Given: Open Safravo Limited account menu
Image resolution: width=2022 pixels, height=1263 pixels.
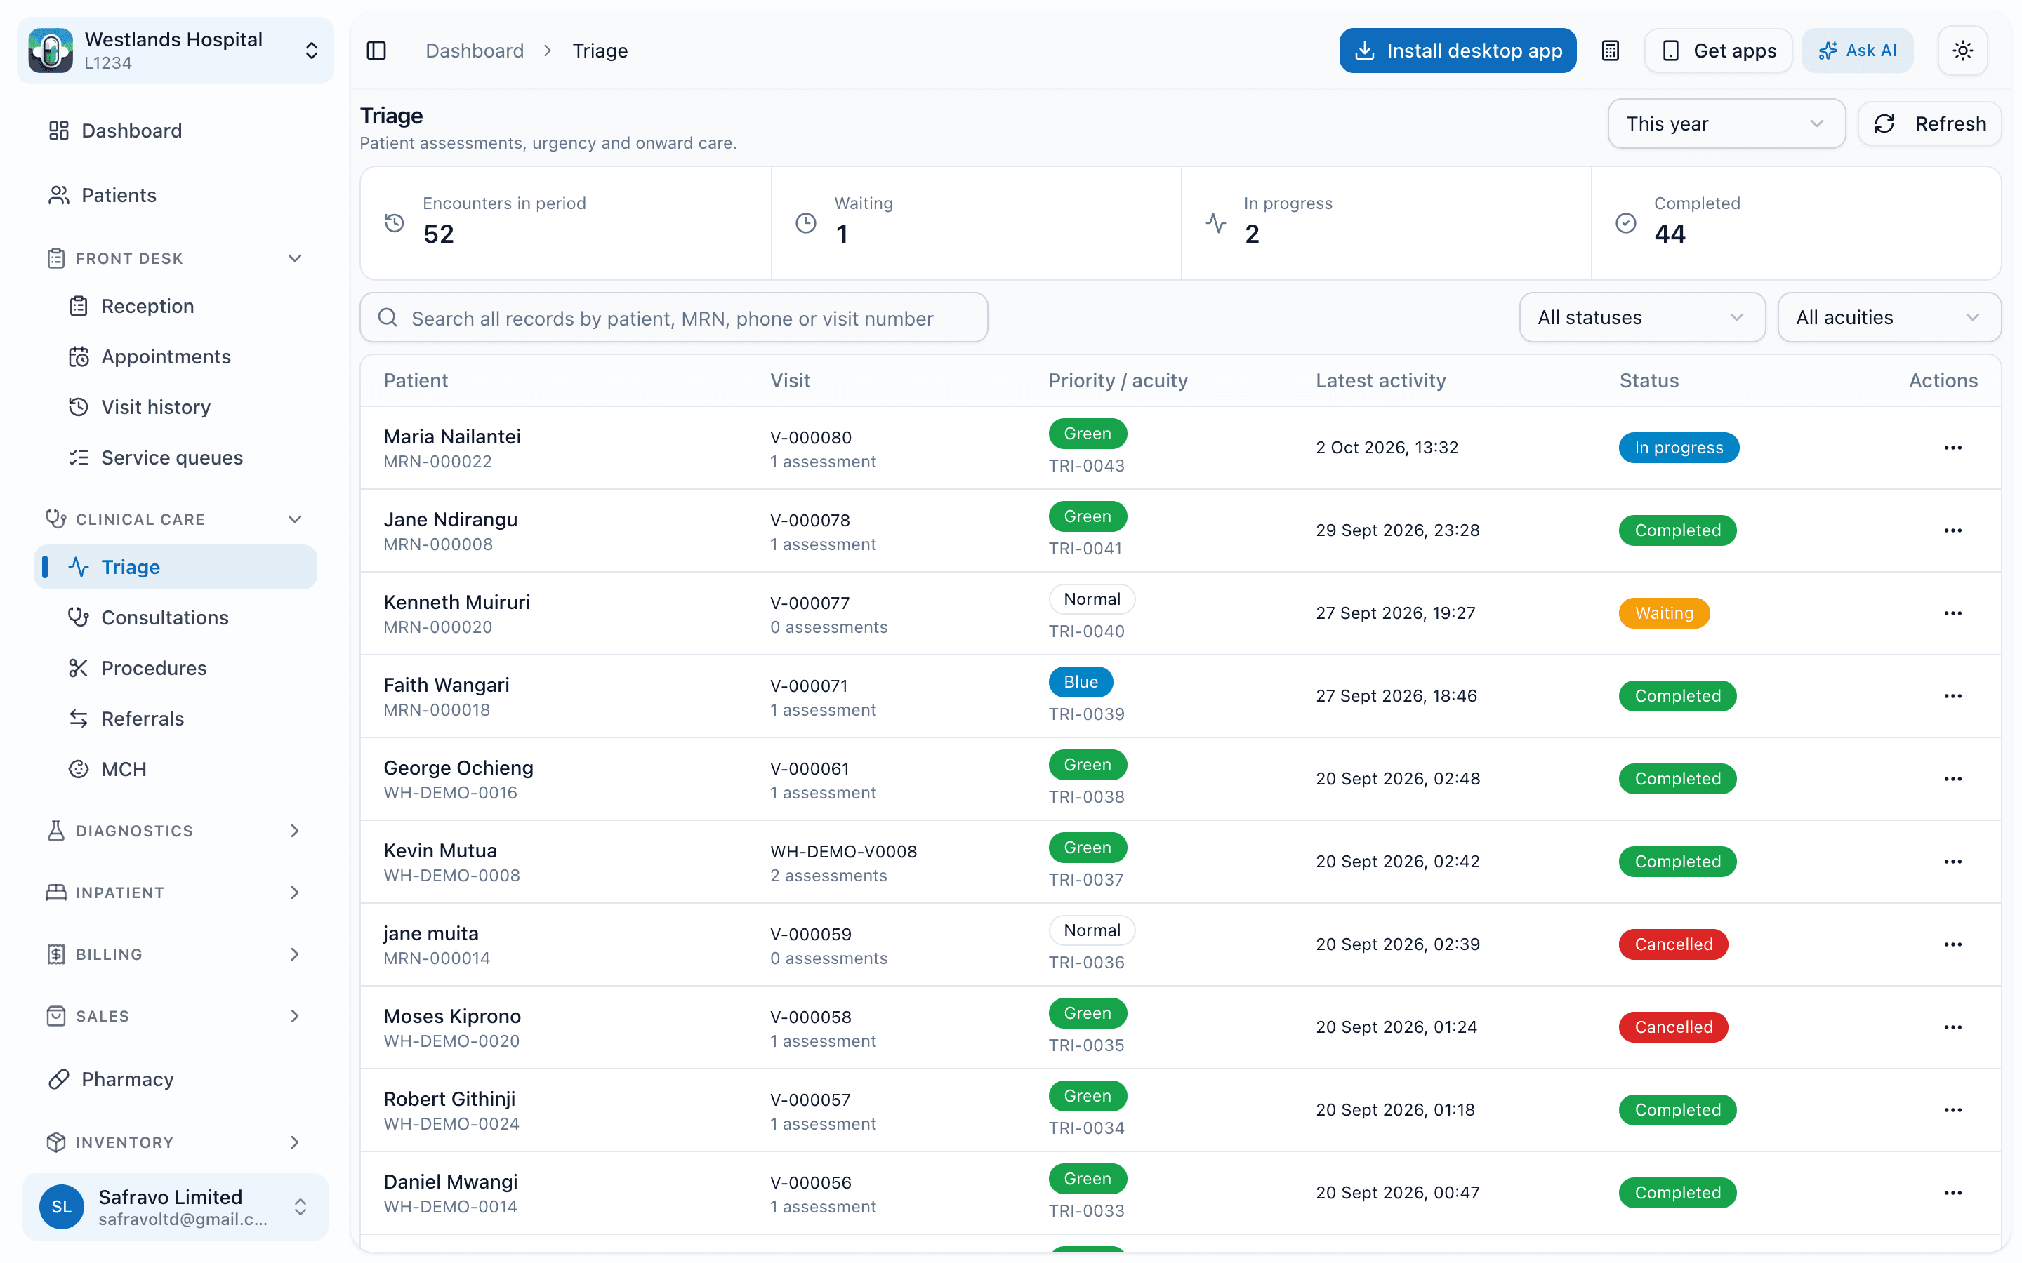Looking at the screenshot, I should (176, 1206).
